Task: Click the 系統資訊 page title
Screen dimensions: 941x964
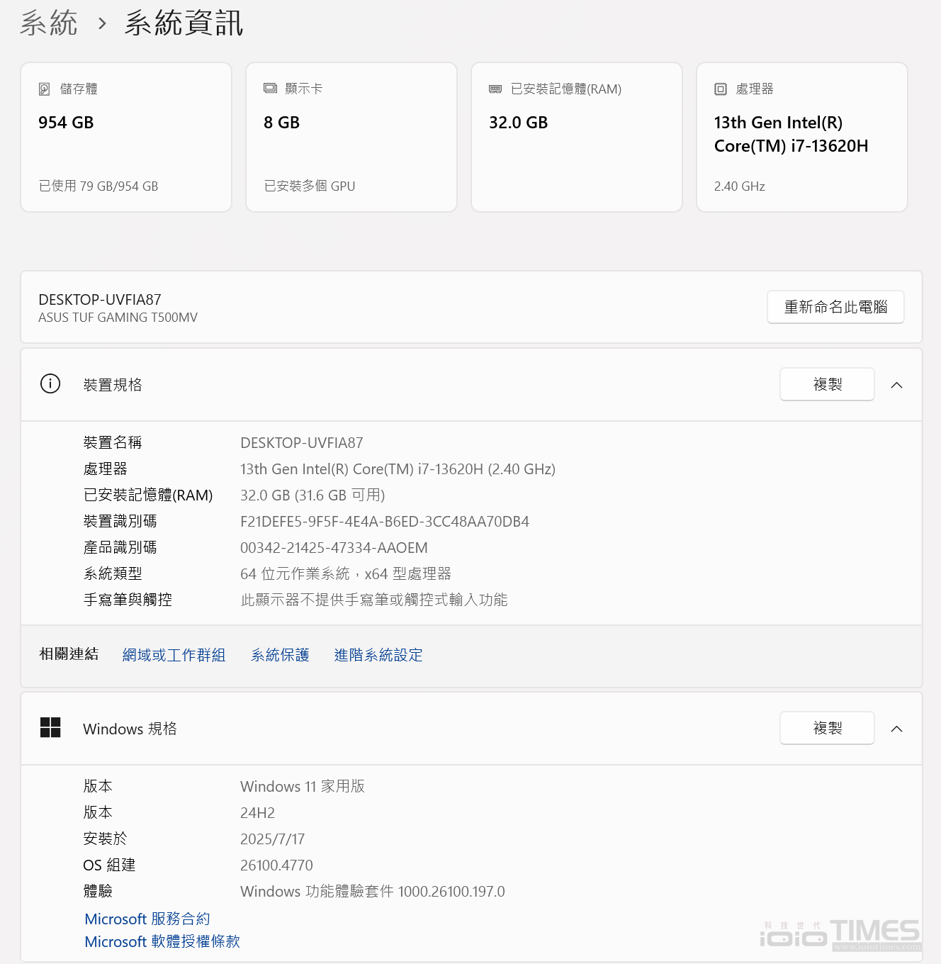Action: 184,23
